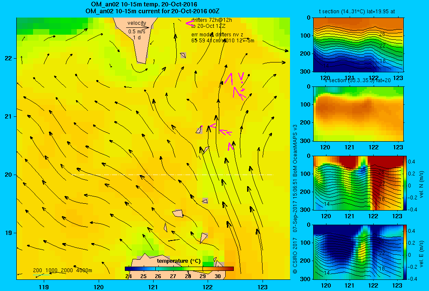The image size is (429, 291).
Task: Open the eastward velocity section plot
Action: pos(358,252)
